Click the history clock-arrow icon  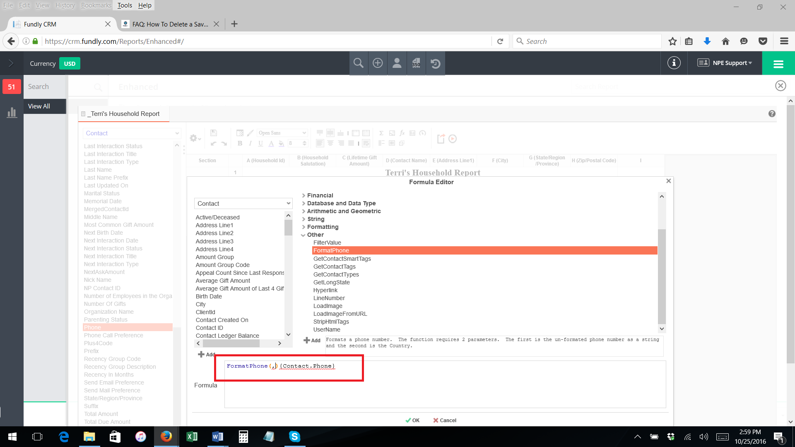(435, 63)
